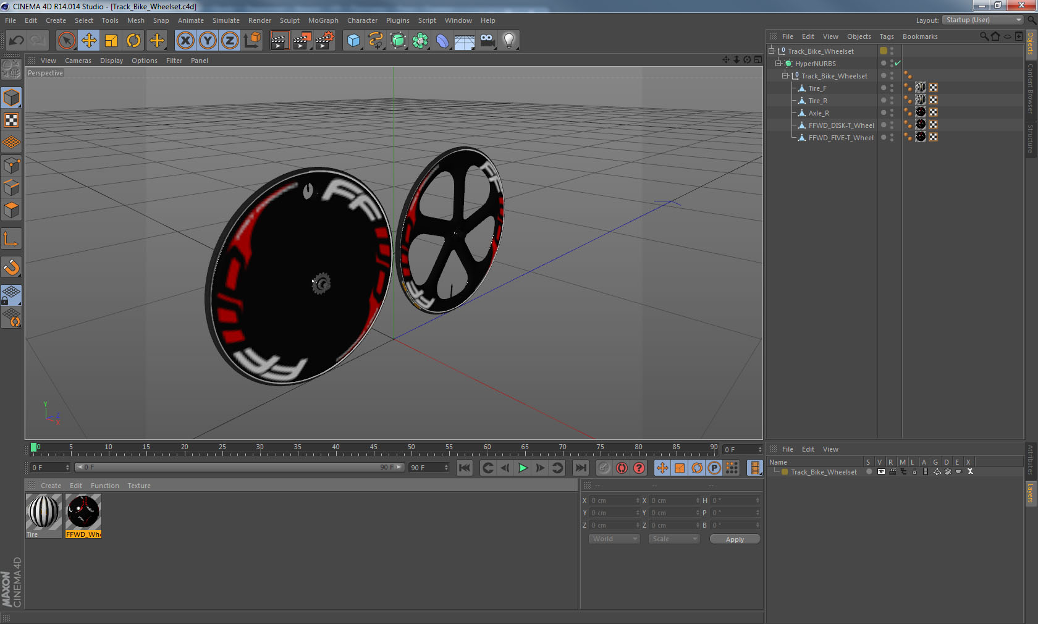Switch to Texture mode checker icon

coord(12,120)
